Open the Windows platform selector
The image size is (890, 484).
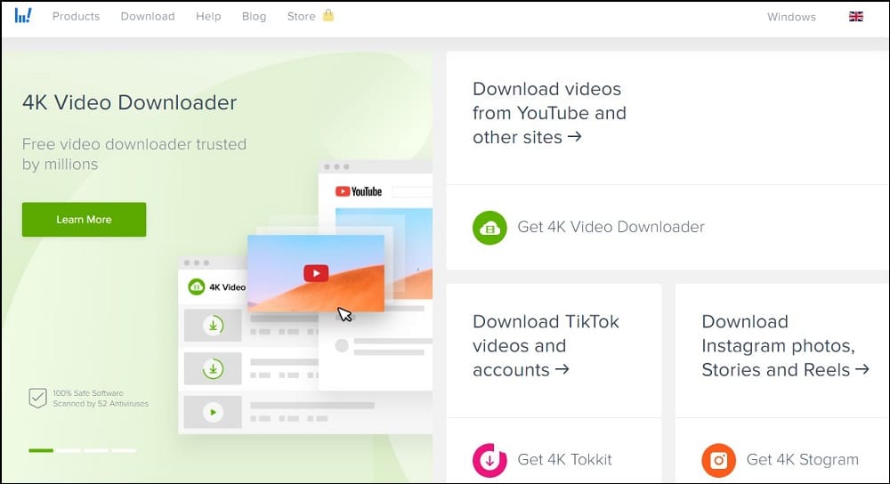pos(791,17)
